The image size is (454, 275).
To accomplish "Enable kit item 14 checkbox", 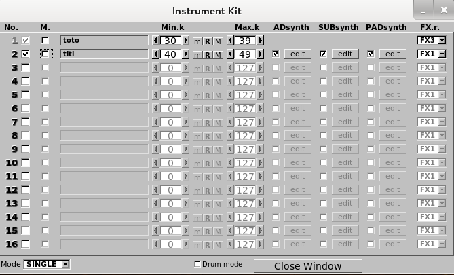I will click(26, 217).
